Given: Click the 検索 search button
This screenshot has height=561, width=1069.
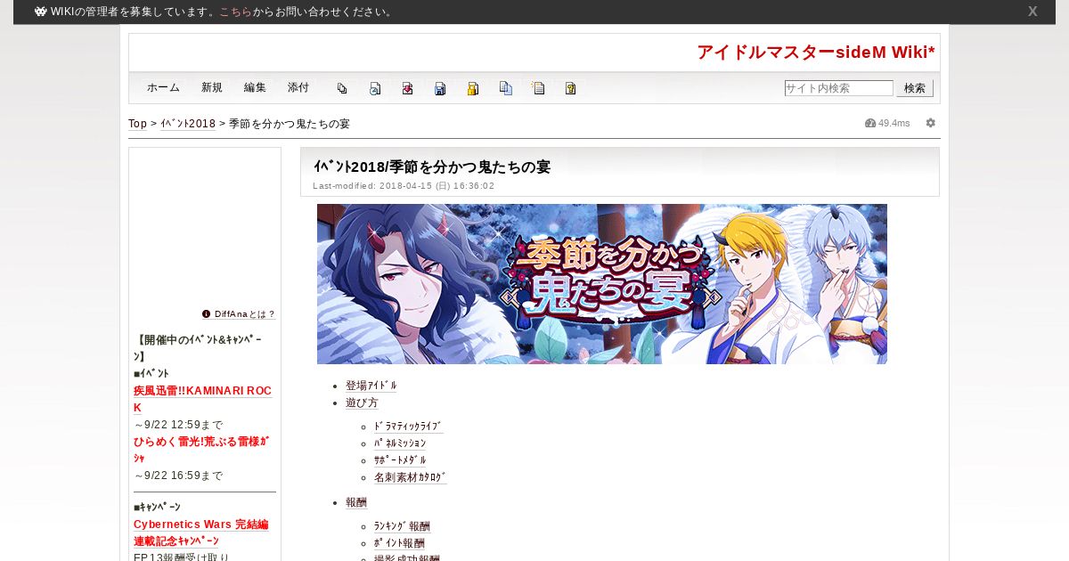Looking at the screenshot, I should point(915,88).
